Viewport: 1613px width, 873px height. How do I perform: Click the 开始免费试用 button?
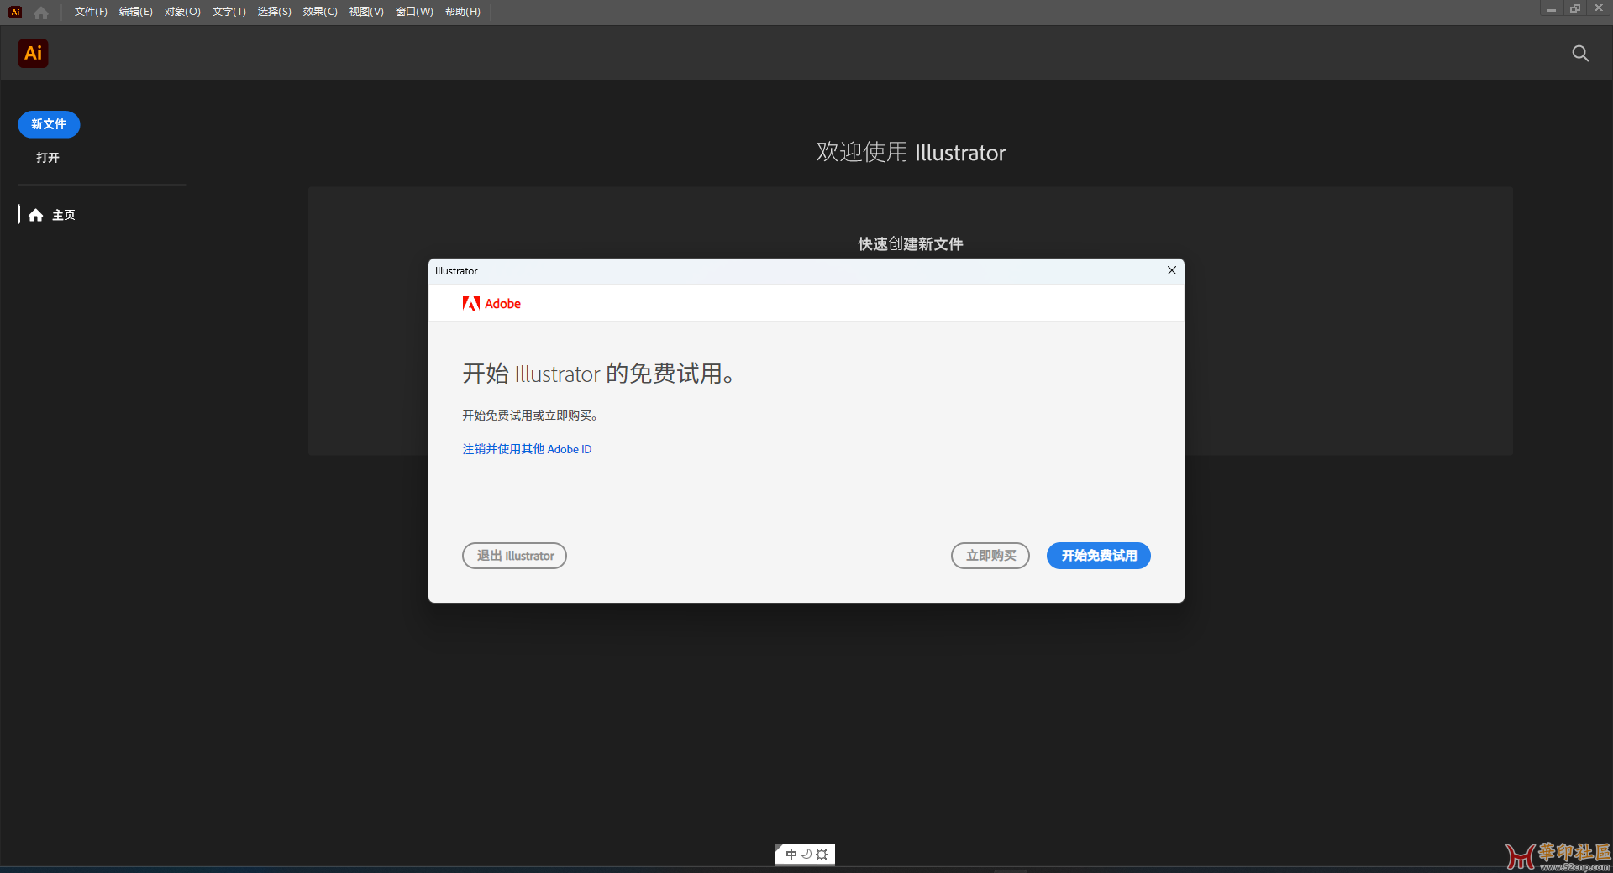click(1099, 556)
